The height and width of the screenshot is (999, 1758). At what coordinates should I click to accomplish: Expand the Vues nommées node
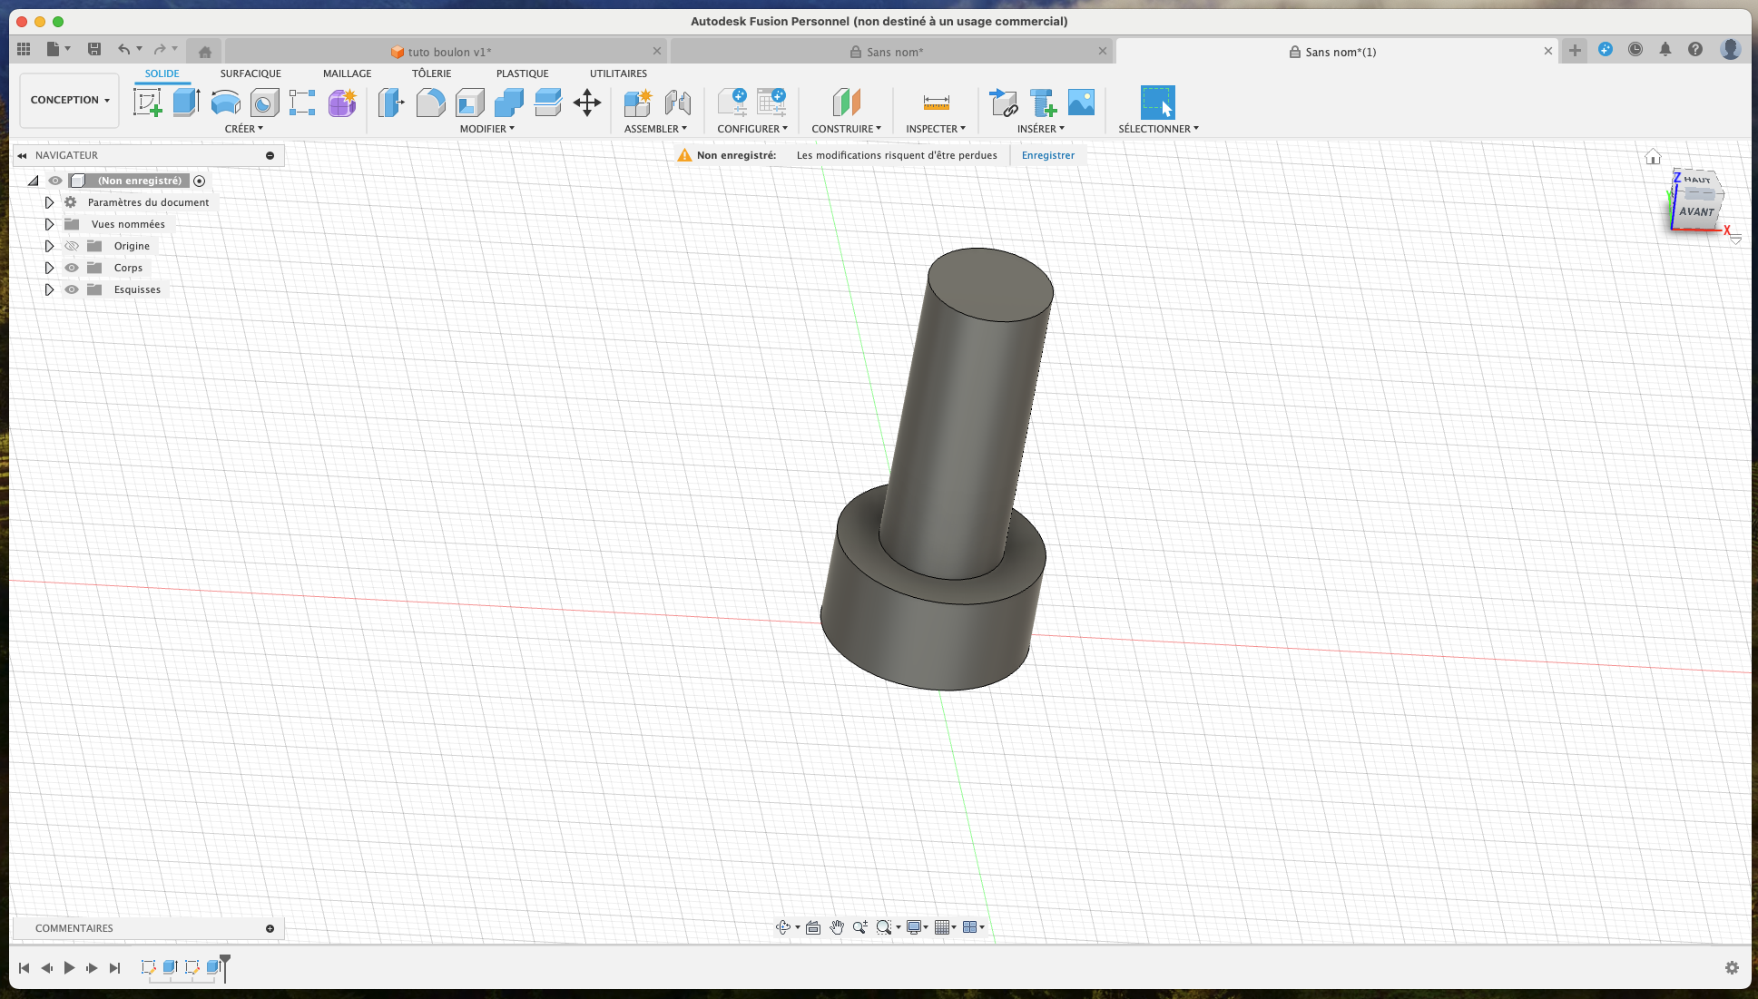[x=49, y=224]
